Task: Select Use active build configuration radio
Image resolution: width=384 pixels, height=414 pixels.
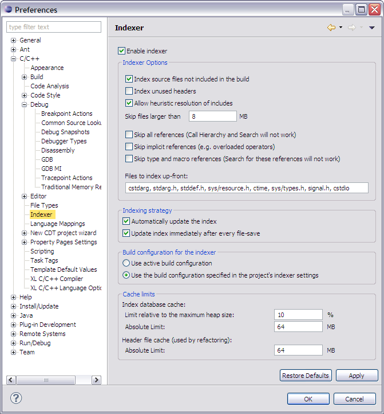Action: 126,263
